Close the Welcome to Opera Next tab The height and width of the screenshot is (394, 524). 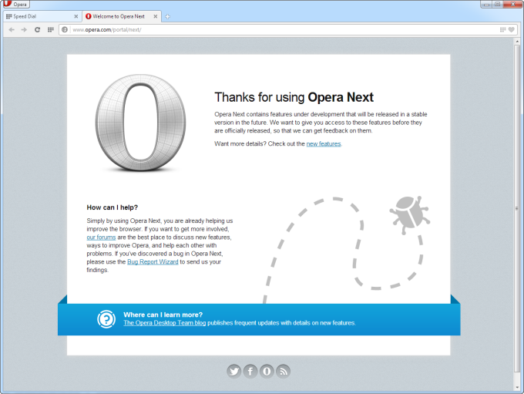point(156,16)
